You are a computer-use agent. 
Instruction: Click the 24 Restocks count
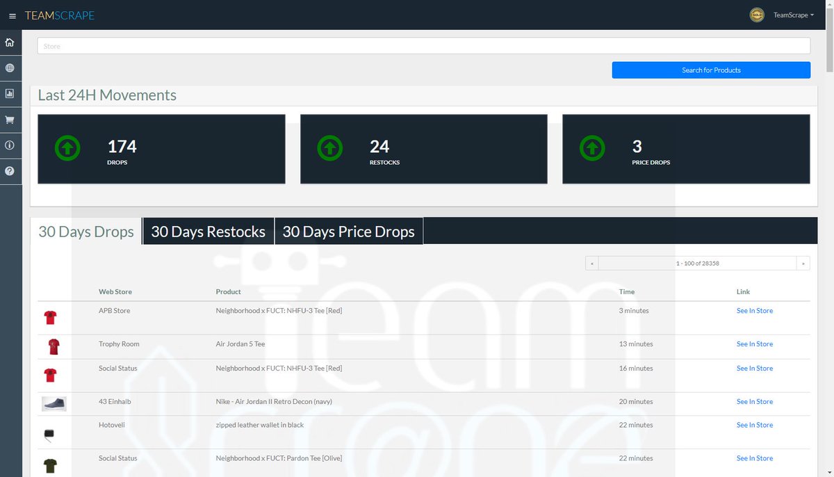(379, 147)
